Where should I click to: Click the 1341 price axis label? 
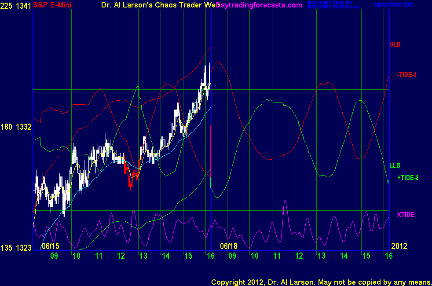[23, 5]
